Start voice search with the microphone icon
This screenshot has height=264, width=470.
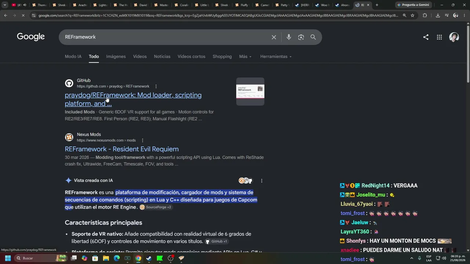click(x=289, y=37)
